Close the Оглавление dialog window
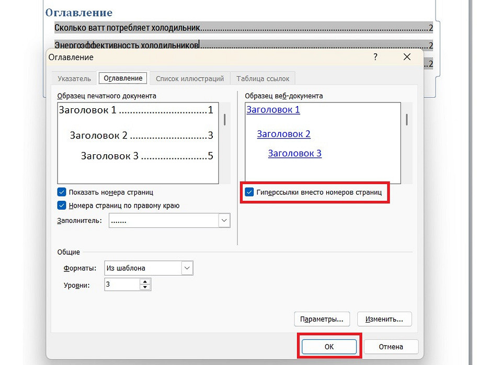 [407, 57]
